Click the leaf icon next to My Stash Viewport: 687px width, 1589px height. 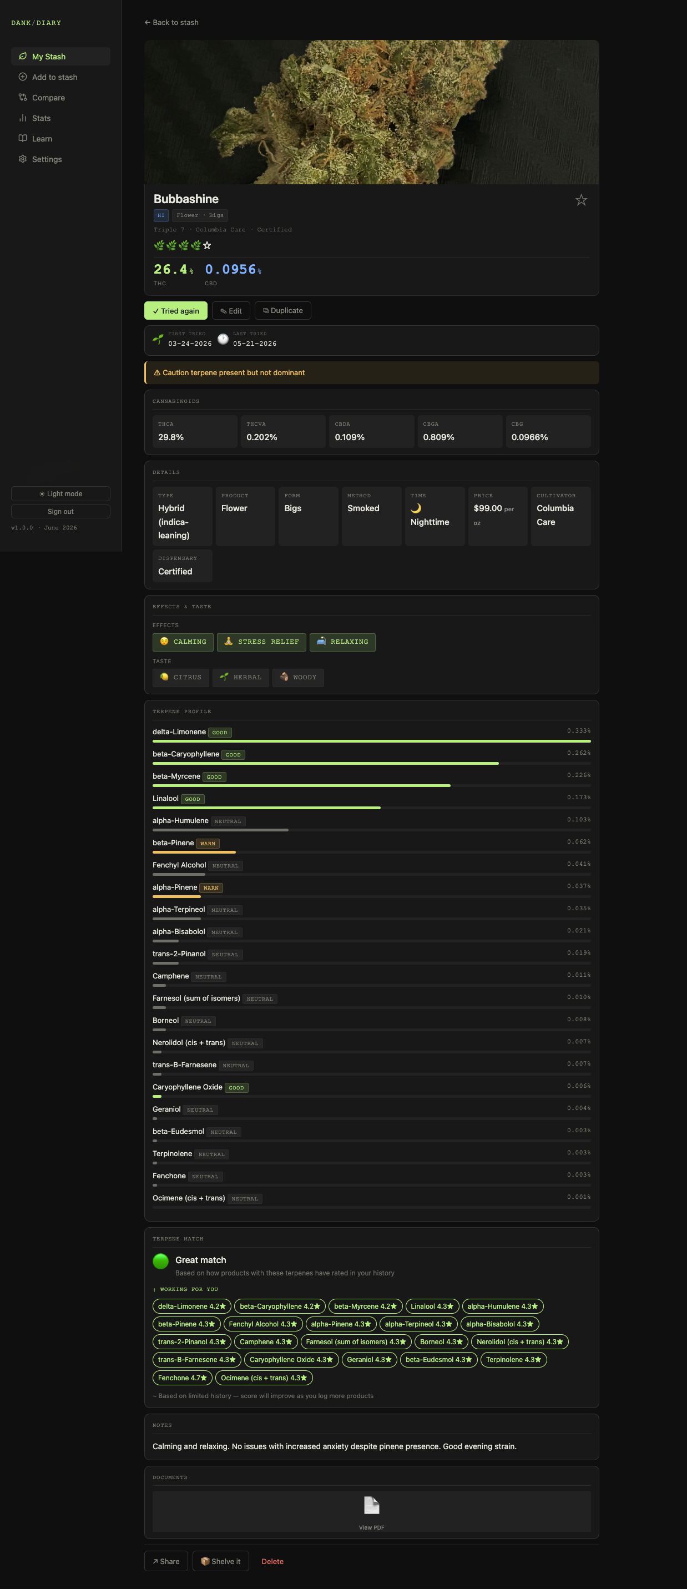point(23,56)
